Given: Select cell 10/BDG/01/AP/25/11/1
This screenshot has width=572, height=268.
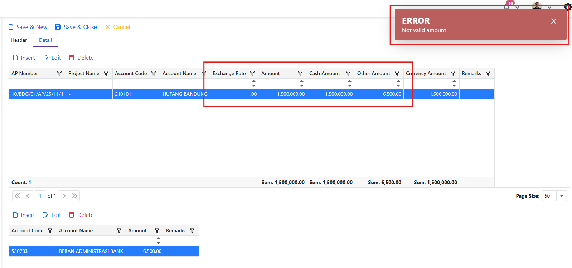Looking at the screenshot, I should click(x=38, y=94).
